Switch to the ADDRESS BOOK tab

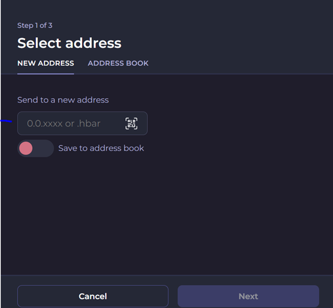[118, 63]
